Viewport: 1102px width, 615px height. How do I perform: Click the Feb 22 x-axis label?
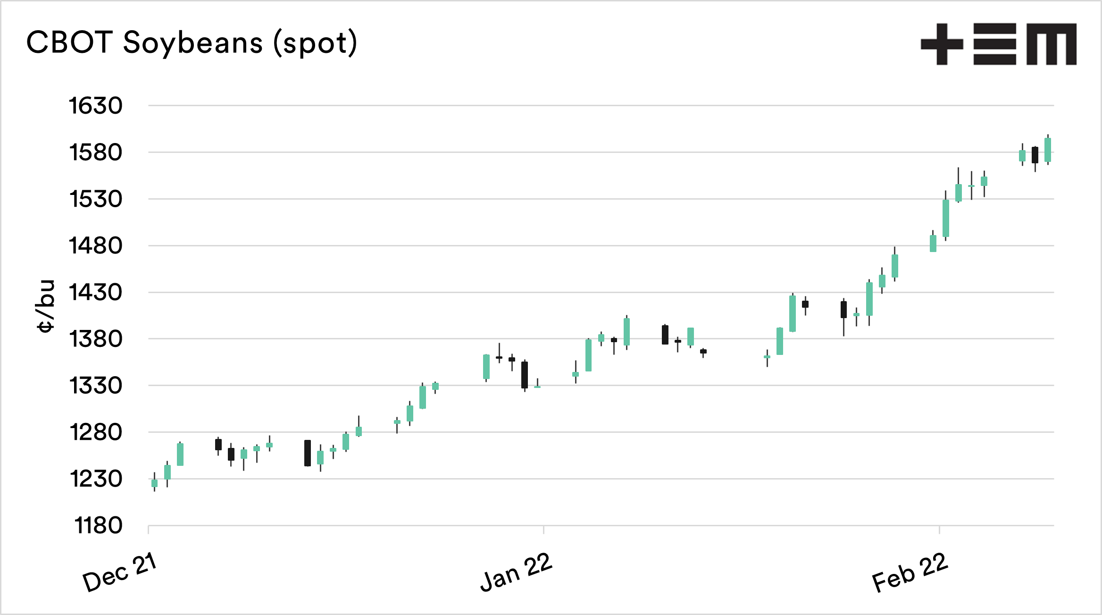tap(910, 573)
